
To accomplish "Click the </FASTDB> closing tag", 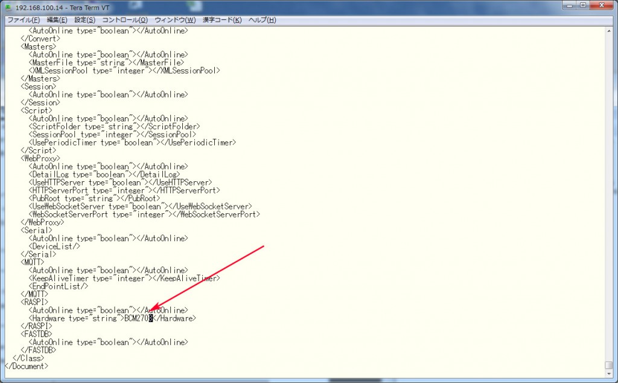I will [38, 350].
